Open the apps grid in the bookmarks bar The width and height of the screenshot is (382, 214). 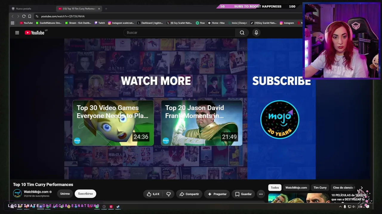pos(13,23)
